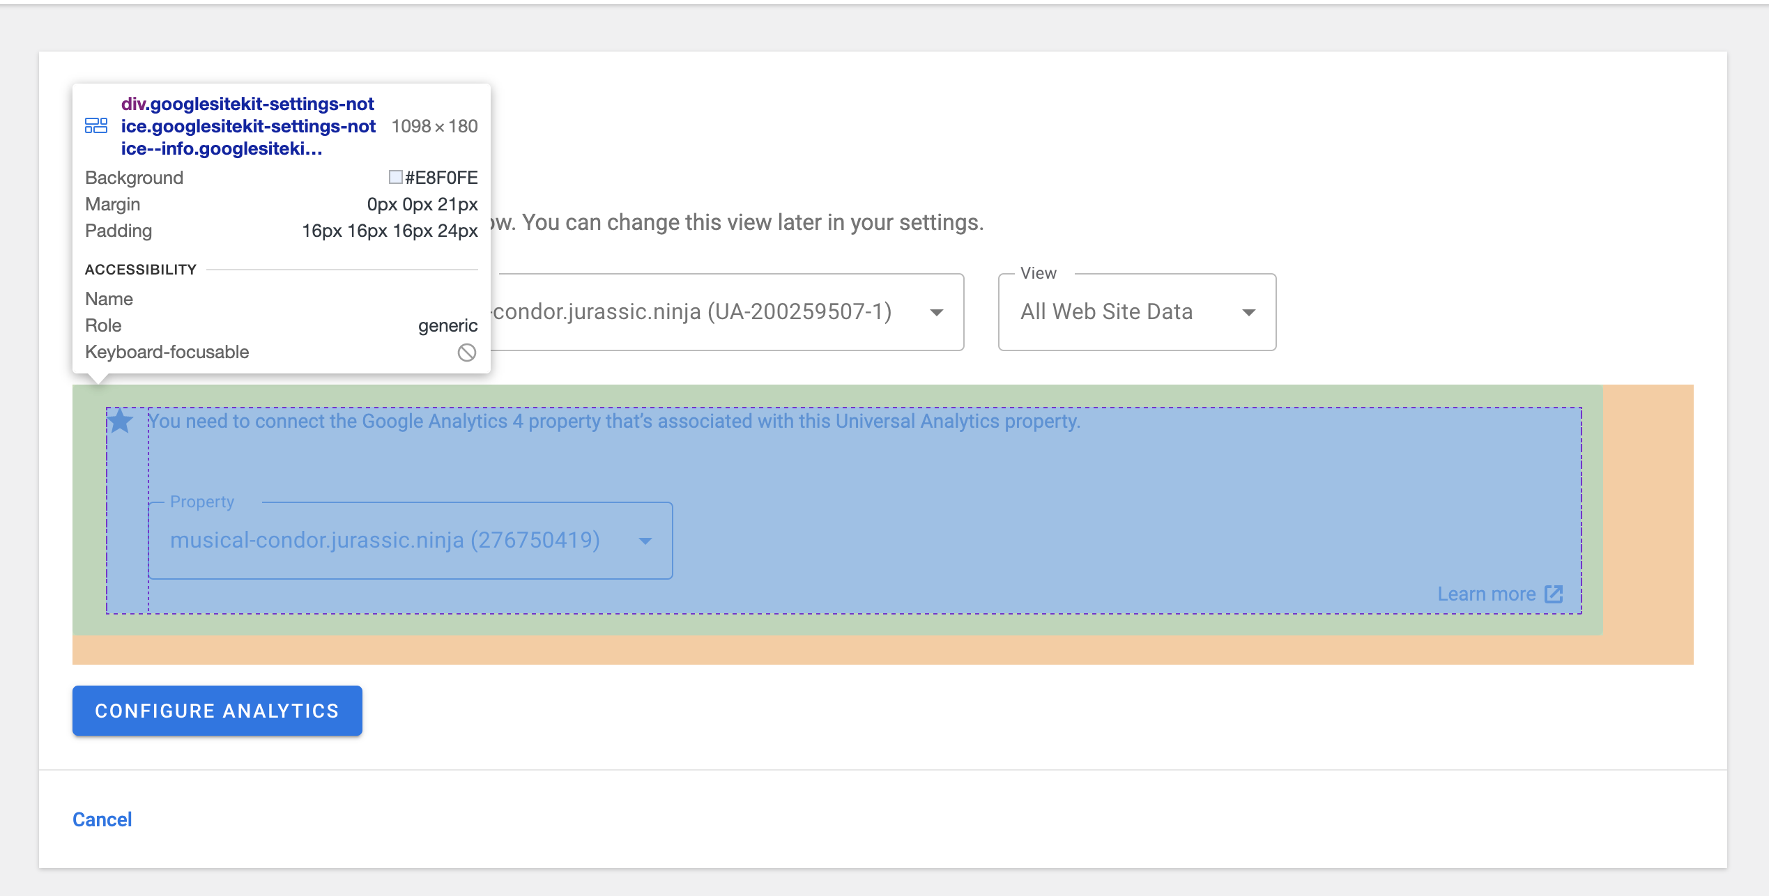The height and width of the screenshot is (896, 1769).
Task: Click the 'You need to connect the Google Analytics 4 property' text
Action: point(614,421)
